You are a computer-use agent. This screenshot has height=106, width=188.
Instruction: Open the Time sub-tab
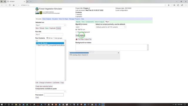(83, 22)
